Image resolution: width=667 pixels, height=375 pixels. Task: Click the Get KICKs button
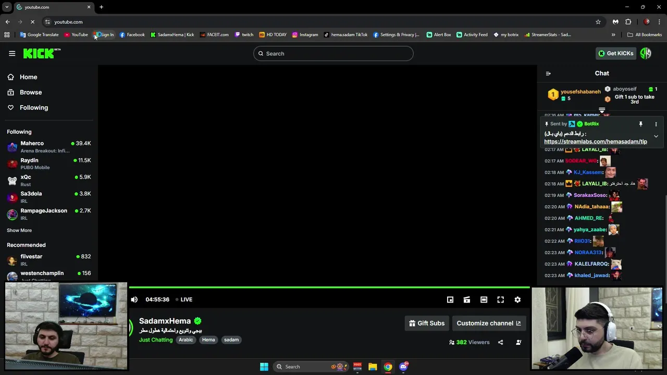click(616, 53)
